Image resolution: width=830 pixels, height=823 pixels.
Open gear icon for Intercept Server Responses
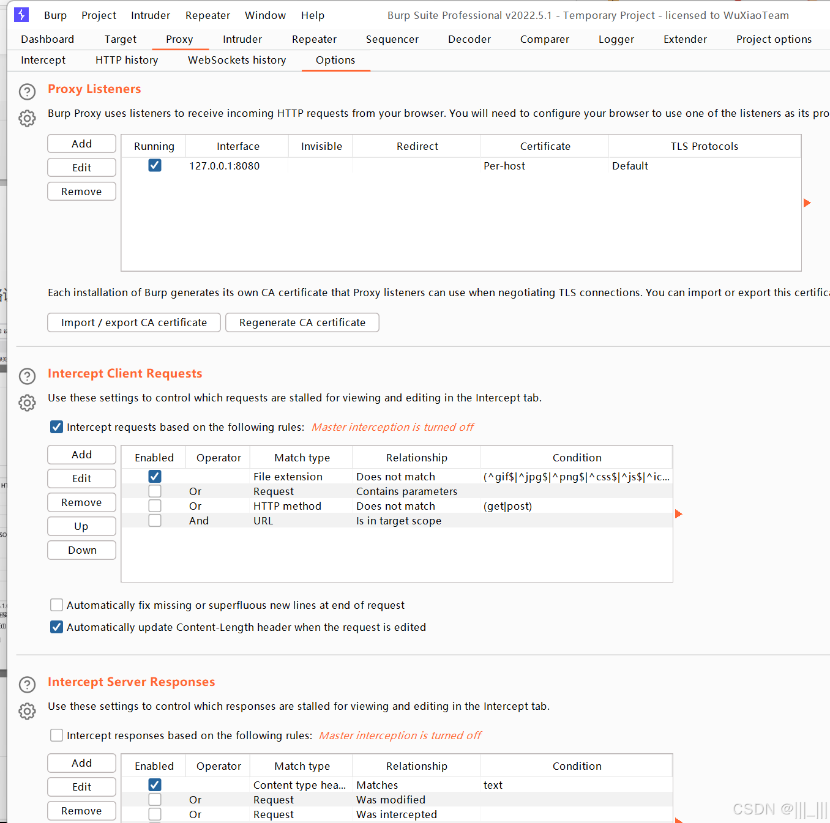[28, 711]
